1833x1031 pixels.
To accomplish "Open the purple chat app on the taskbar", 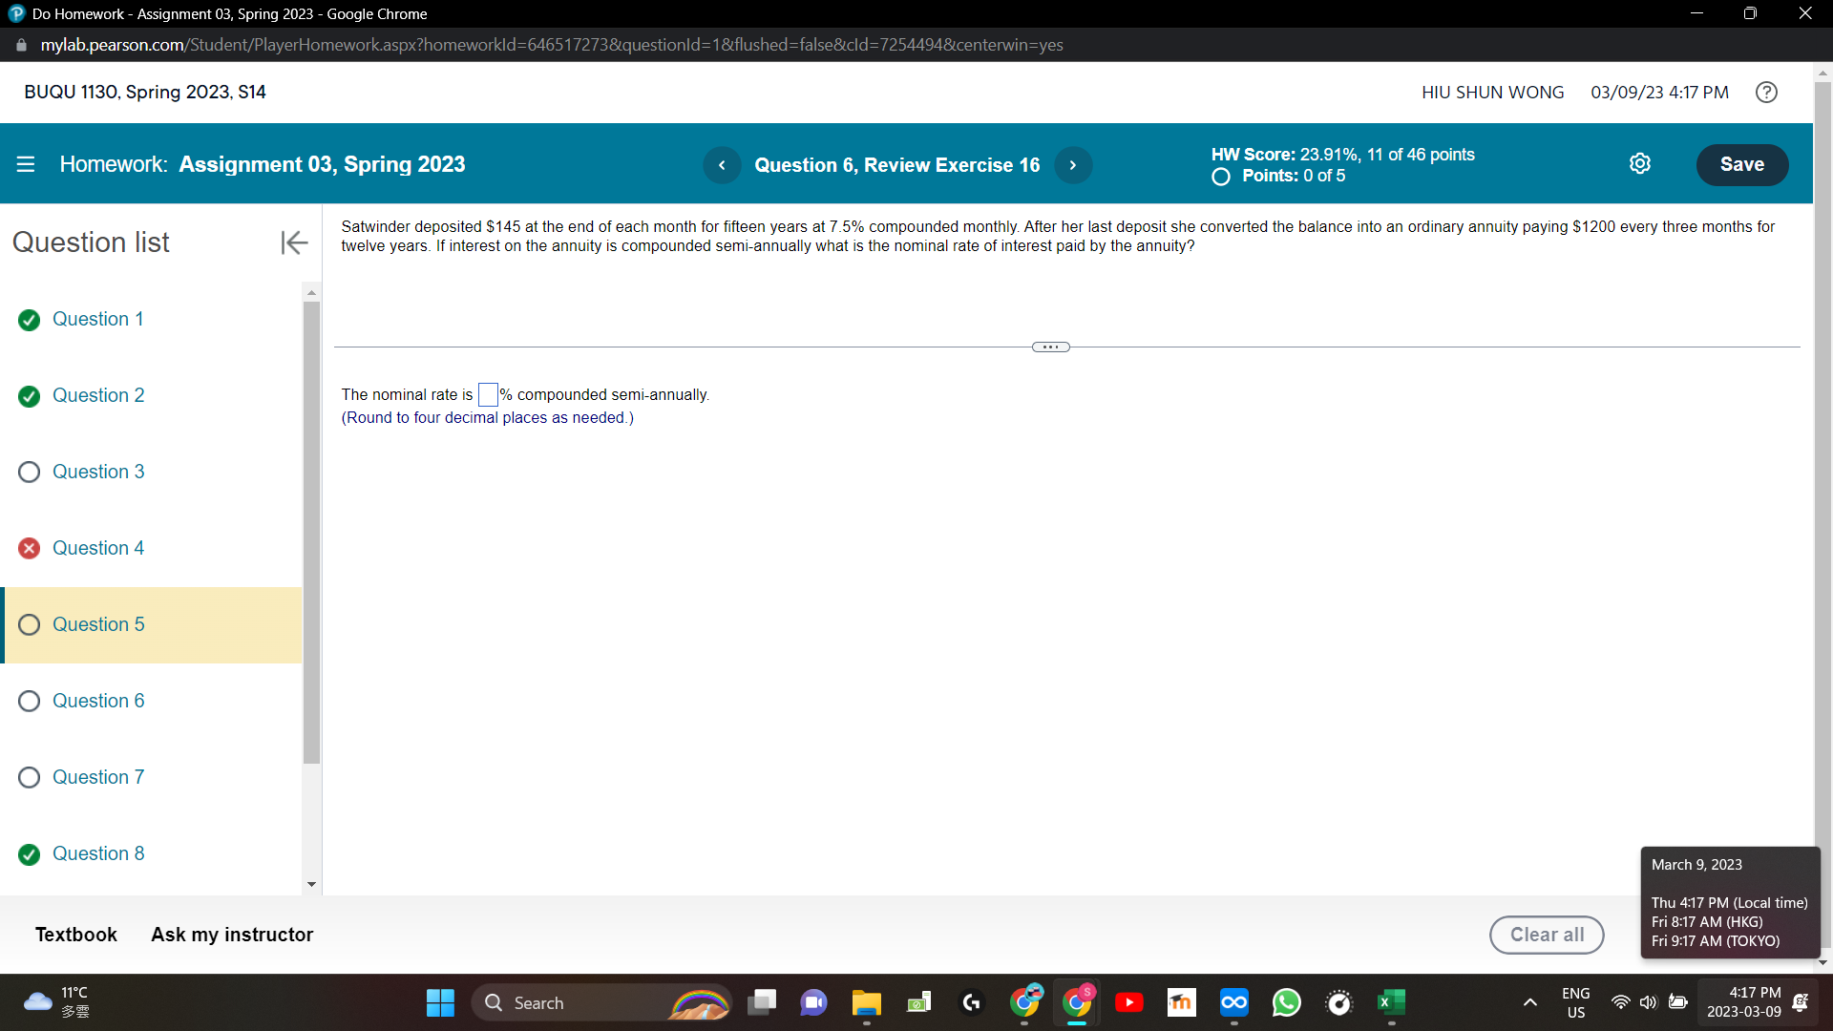I will [813, 1002].
